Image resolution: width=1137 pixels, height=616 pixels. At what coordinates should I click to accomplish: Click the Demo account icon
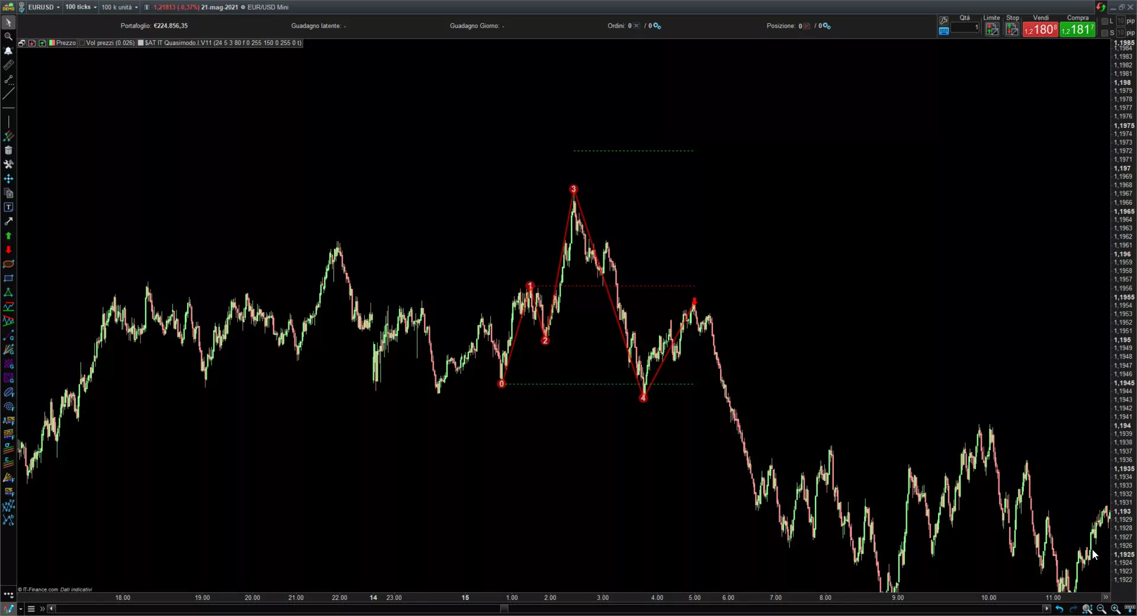coord(8,7)
